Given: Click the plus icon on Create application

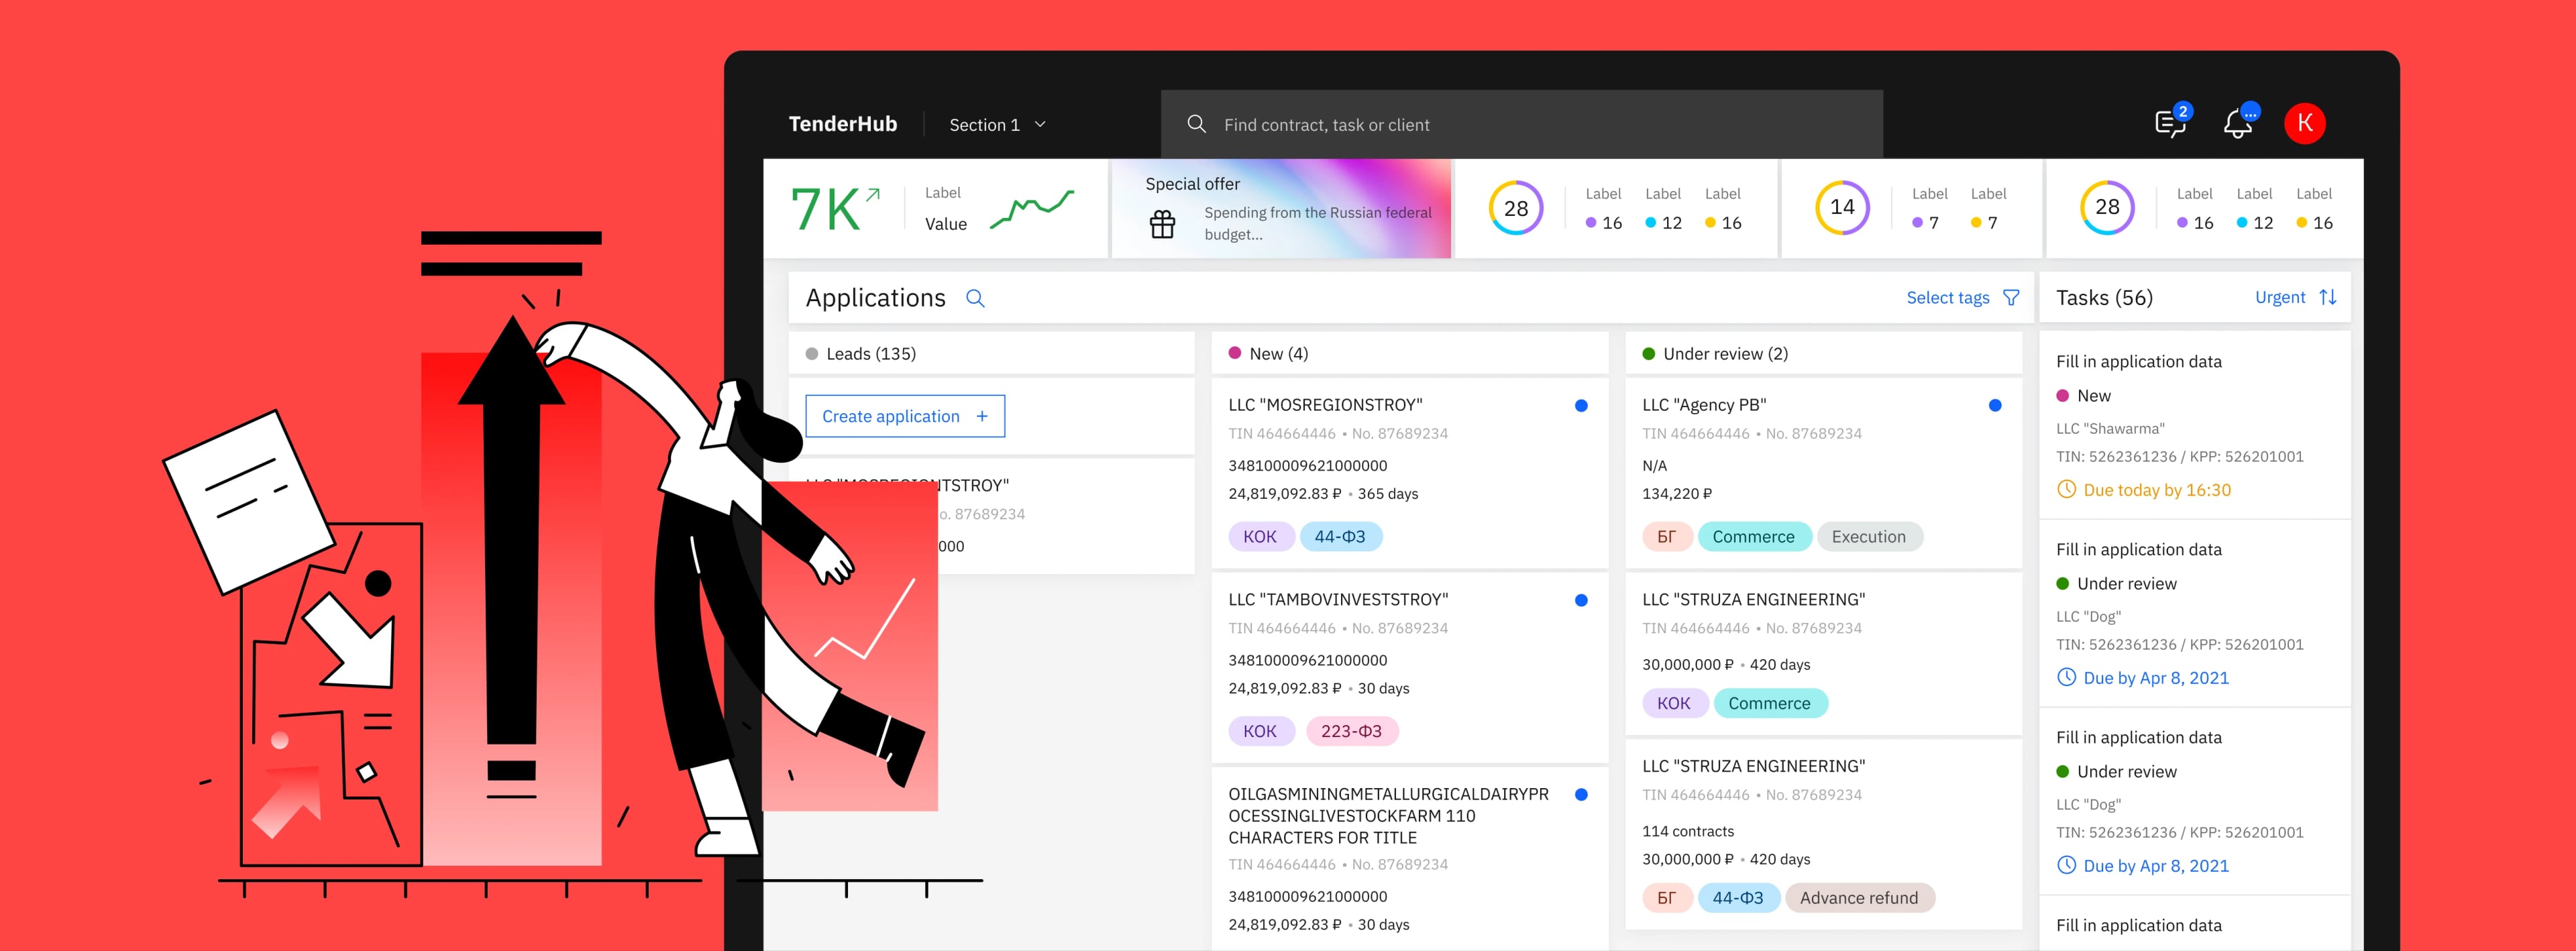Looking at the screenshot, I should 982,416.
